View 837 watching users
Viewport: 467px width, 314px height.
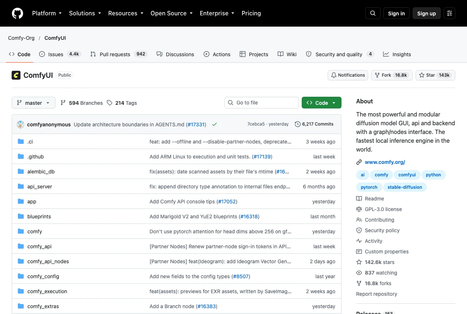coord(377,273)
